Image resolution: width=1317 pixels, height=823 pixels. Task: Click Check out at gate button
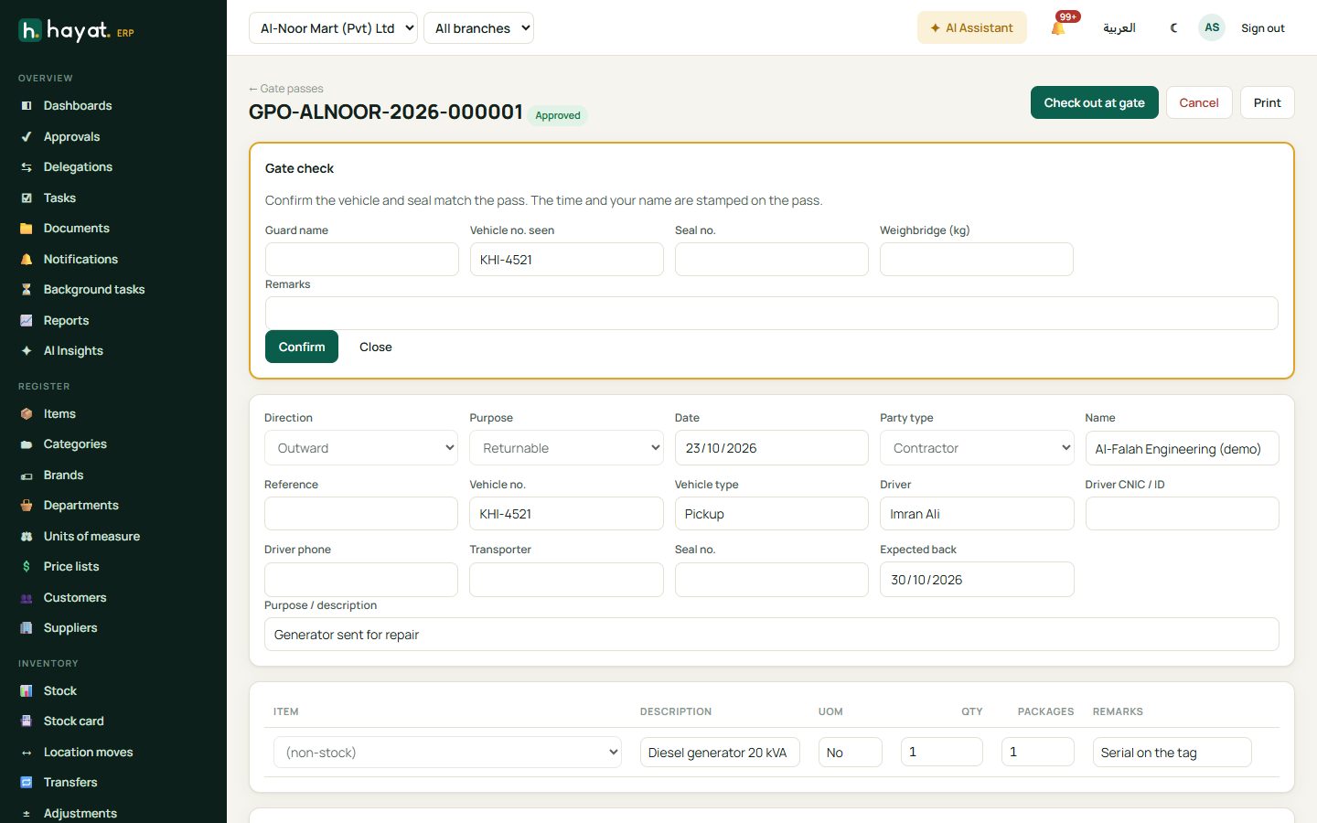tap(1095, 102)
